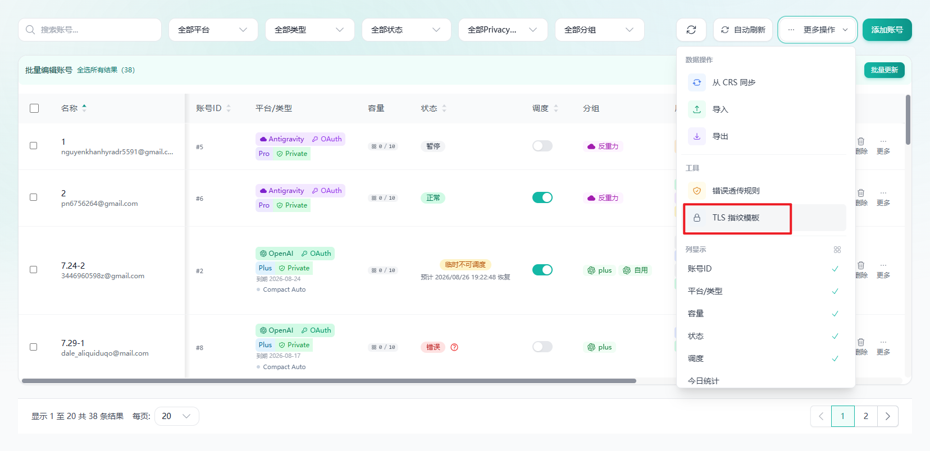This screenshot has width=930, height=451.
Task: Focus the 搜索账号 search field
Action: click(x=90, y=30)
